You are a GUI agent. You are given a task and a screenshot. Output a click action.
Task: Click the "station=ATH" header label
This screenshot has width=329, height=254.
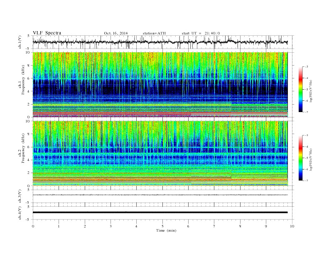click(x=154, y=33)
